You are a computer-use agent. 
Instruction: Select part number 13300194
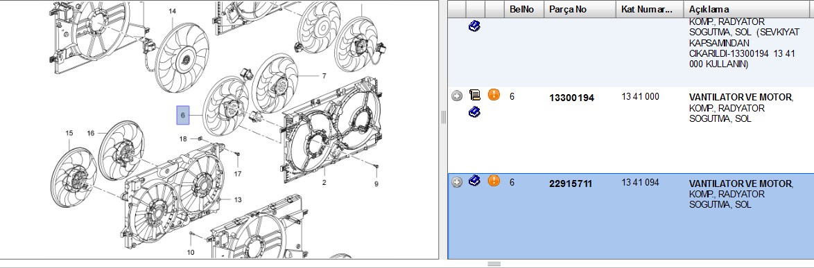[x=571, y=98]
